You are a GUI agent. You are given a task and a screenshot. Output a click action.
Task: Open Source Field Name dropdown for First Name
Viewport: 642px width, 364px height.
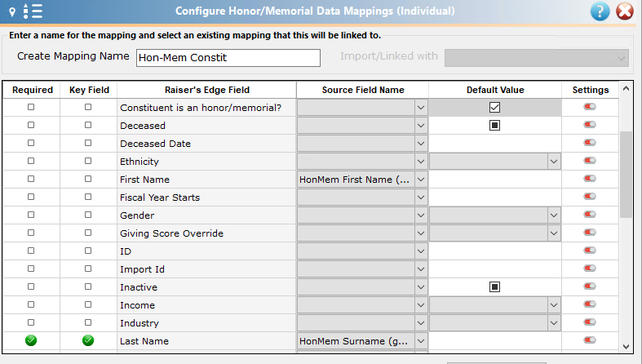(420, 180)
